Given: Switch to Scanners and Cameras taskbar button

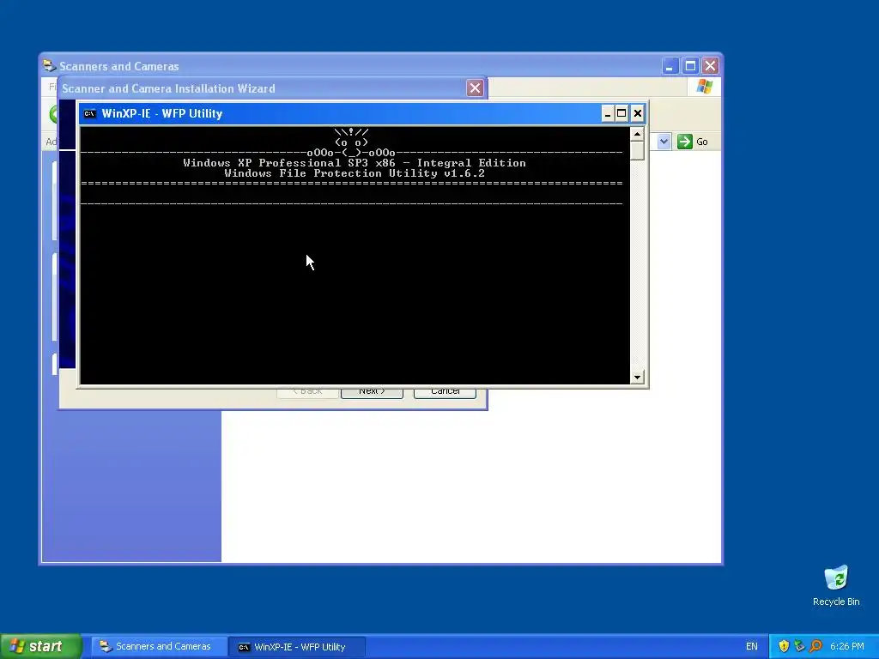Looking at the screenshot, I should pos(159,646).
